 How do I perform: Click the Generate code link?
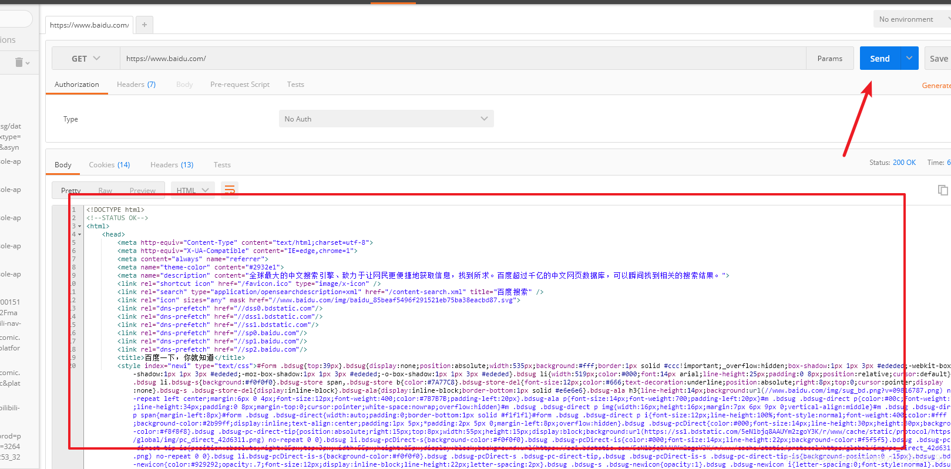936,86
